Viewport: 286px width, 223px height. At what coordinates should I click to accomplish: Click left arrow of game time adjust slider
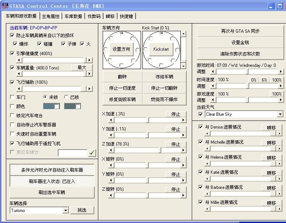point(213,72)
